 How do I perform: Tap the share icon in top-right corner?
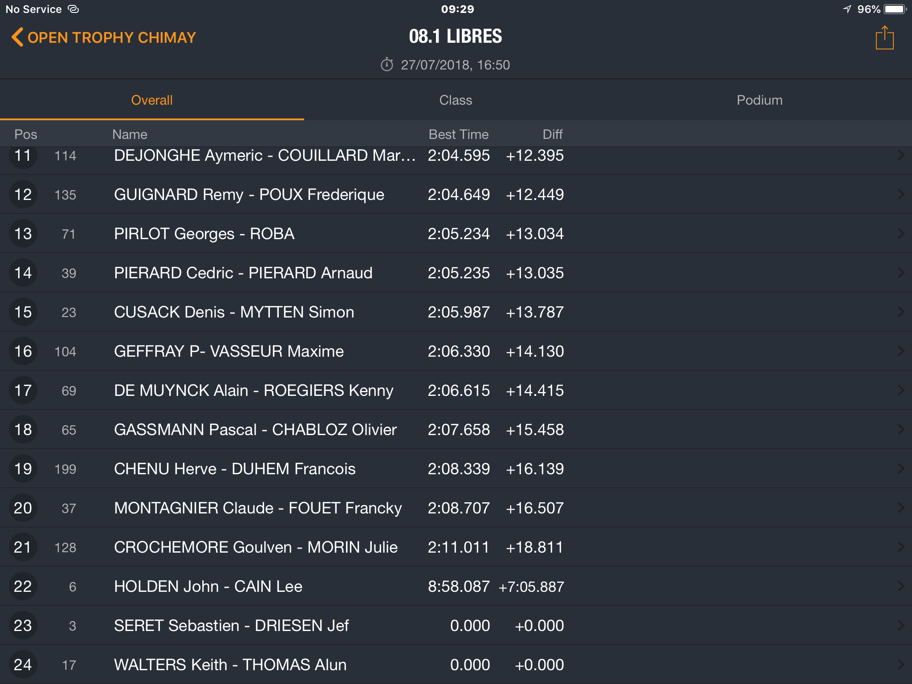point(884,38)
